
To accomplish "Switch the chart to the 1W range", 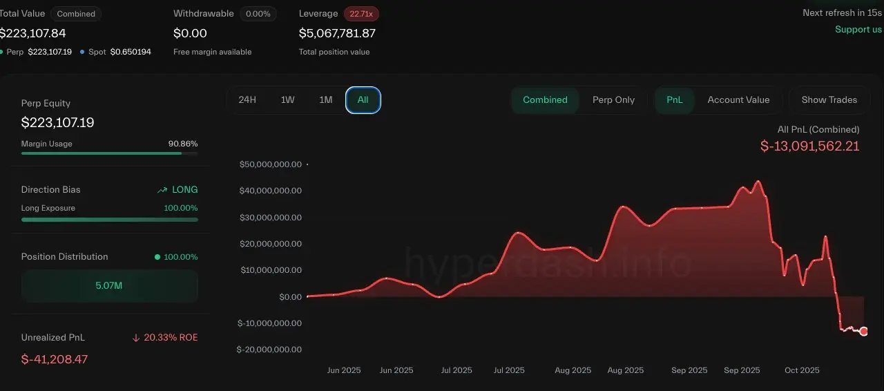I will 288,99.
